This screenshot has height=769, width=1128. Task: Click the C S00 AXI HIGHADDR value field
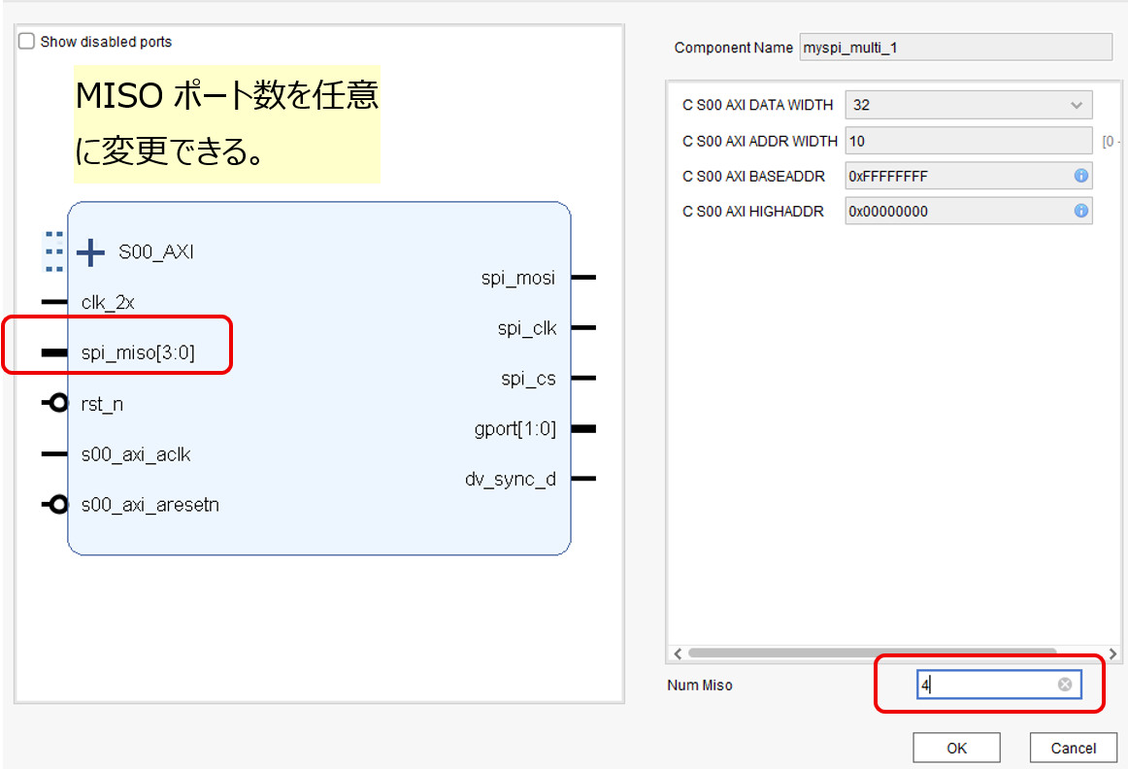(x=956, y=211)
